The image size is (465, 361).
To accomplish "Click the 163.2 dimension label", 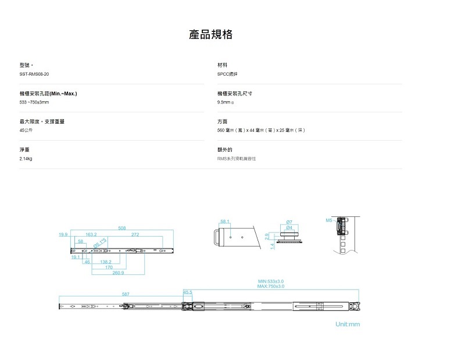I will click(91, 235).
